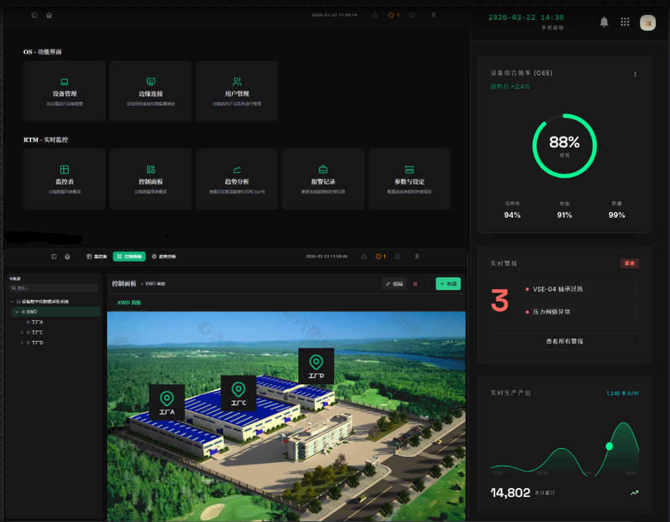Click the green 新建 button
The width and height of the screenshot is (670, 522).
point(448,284)
